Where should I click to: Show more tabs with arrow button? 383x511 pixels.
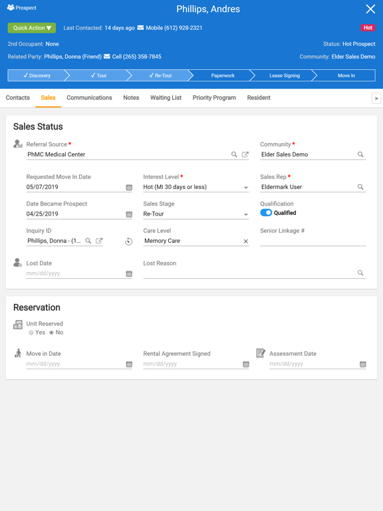(376, 98)
